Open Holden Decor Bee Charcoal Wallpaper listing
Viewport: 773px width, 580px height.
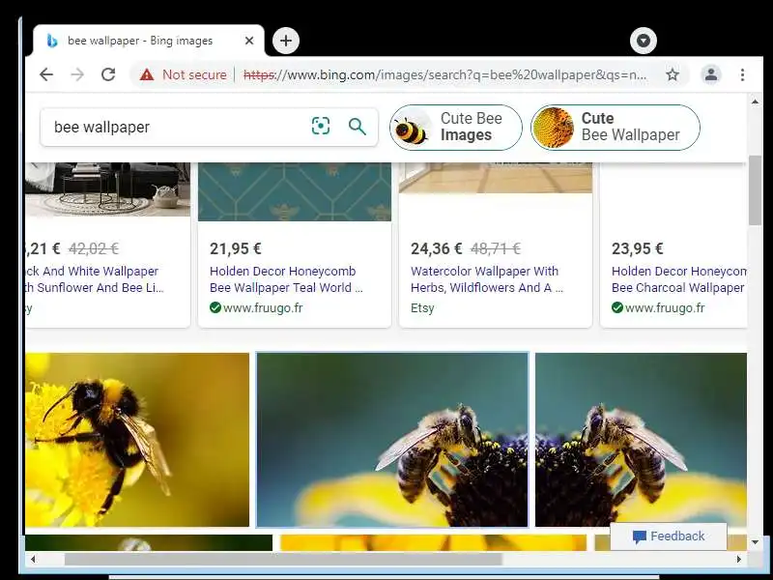[x=679, y=279]
